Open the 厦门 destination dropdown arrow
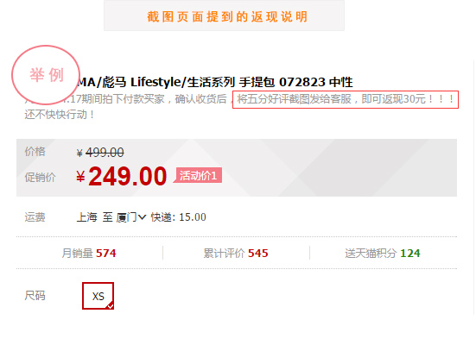 coord(142,217)
